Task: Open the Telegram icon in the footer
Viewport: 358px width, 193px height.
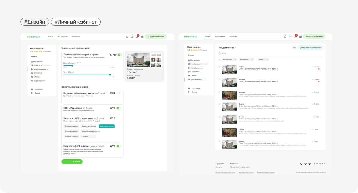Action: point(310,164)
